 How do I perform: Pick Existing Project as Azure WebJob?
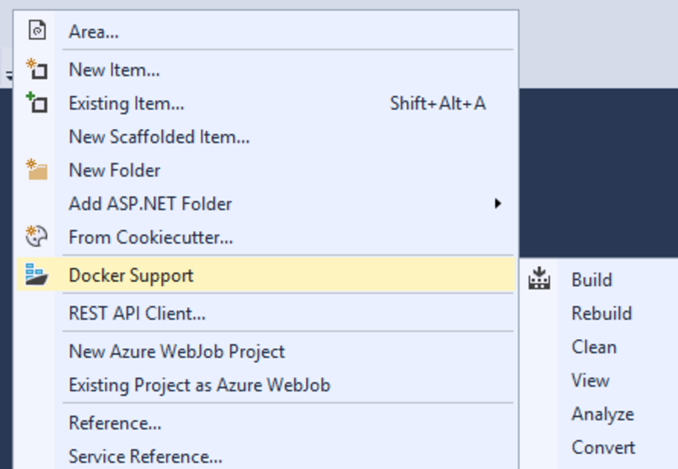tap(199, 385)
